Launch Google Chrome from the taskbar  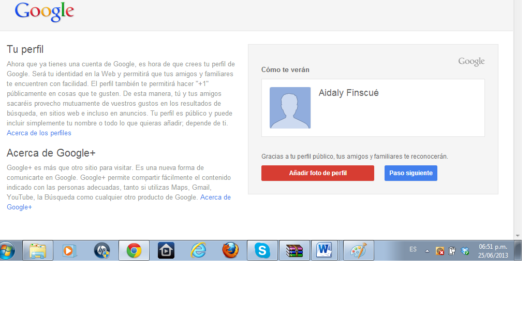[134, 249]
